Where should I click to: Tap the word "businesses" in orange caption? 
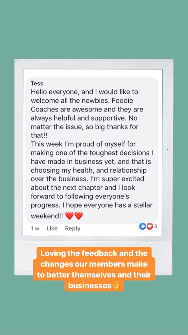(90, 286)
